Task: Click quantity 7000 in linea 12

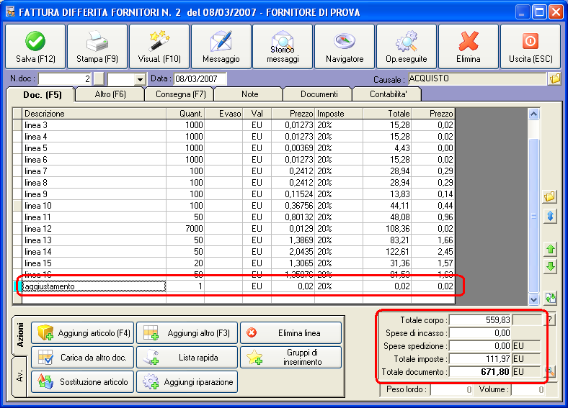Action: point(185,229)
